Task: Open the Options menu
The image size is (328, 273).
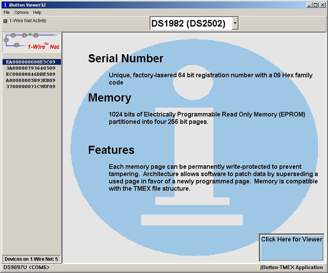Action: pyautogui.click(x=21, y=12)
